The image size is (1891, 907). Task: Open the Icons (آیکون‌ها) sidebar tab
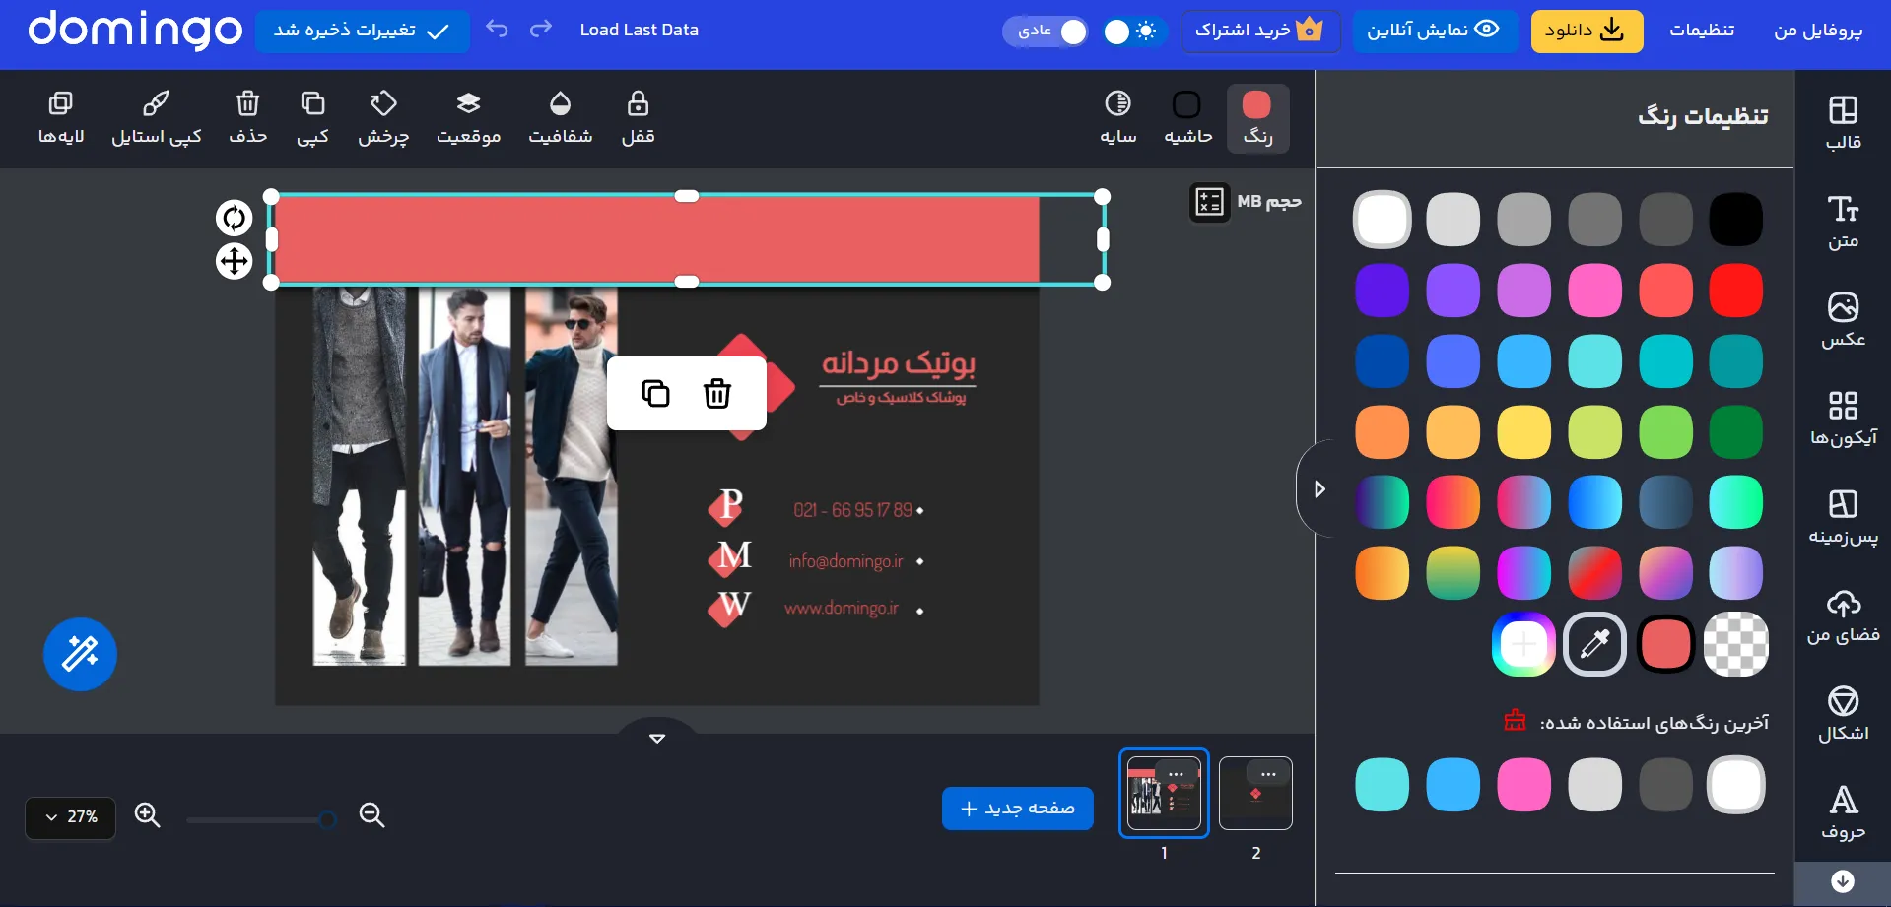pos(1843,419)
